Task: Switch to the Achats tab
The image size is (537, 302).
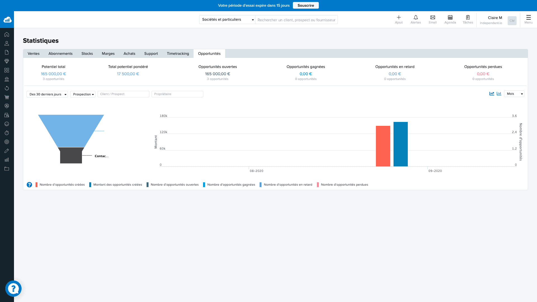Action: coord(129,53)
